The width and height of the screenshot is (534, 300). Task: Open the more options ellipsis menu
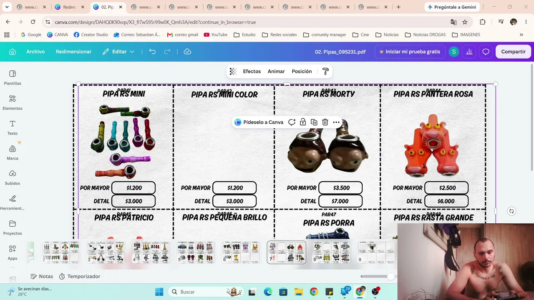point(336,122)
